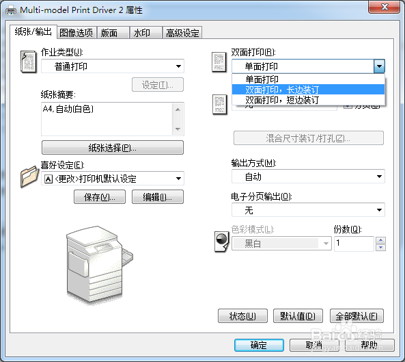Open the 输出方式 dropdown showing 自动
This screenshot has width=405, height=362.
coord(308,177)
